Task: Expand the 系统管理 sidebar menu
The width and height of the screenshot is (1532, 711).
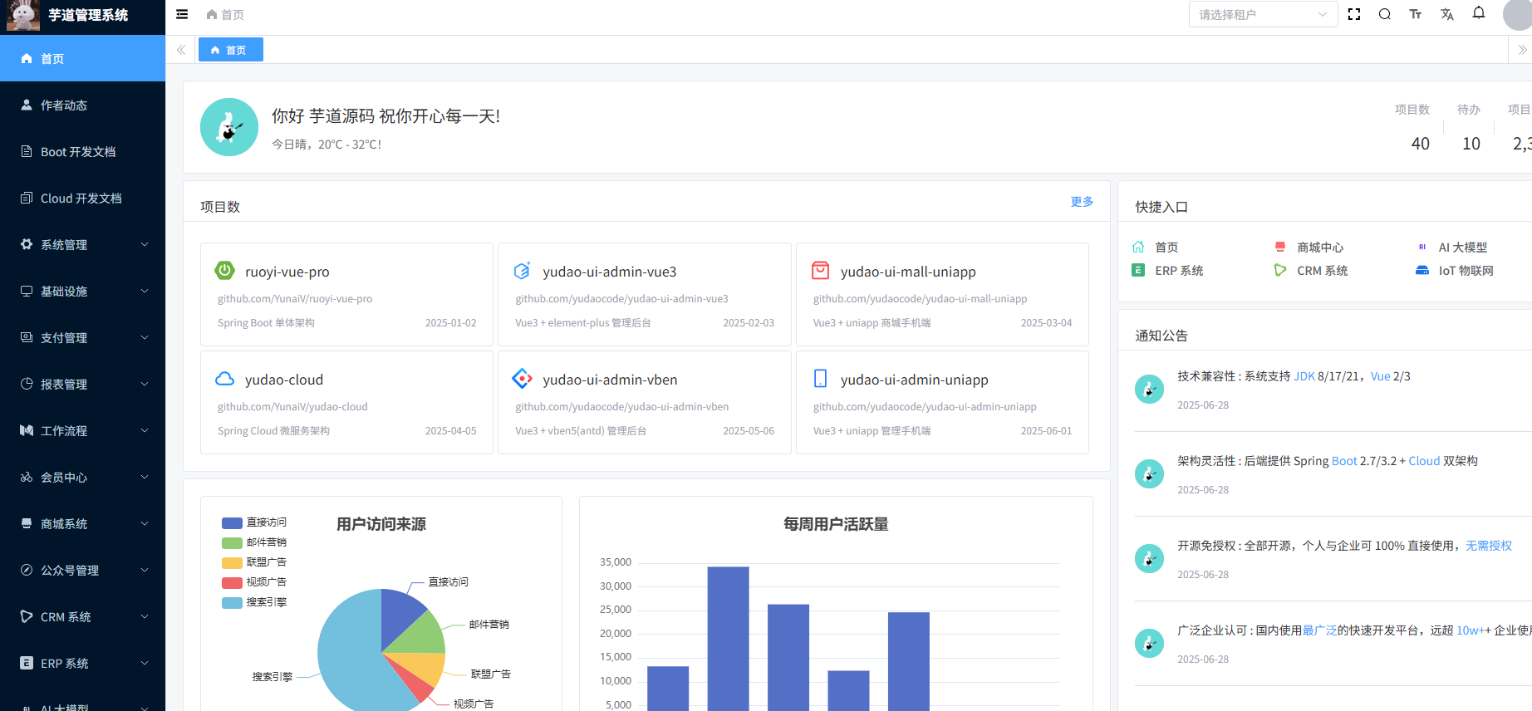Action: pos(83,245)
